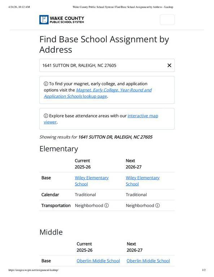Screen dimensions: 214x277
Task: Open next 2026-27 Oberlin Middle School link
Action: (x=148, y=261)
